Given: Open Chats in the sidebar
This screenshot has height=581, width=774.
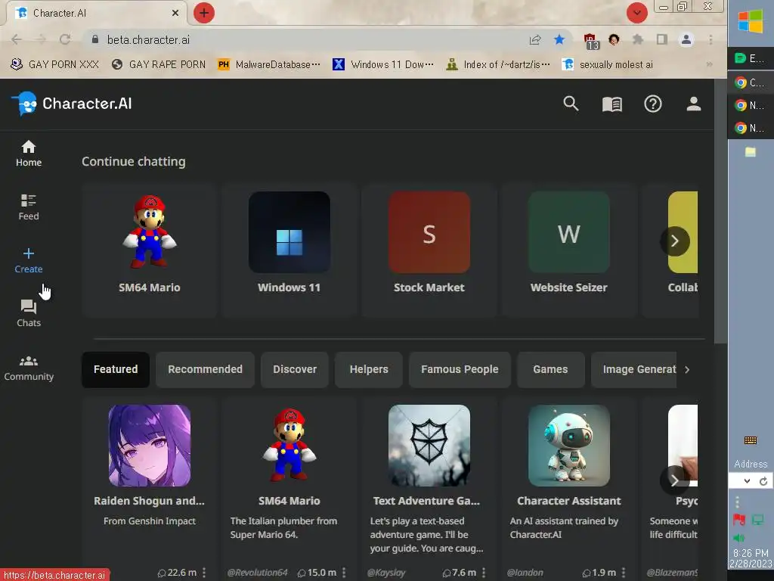Looking at the screenshot, I should click(29, 314).
